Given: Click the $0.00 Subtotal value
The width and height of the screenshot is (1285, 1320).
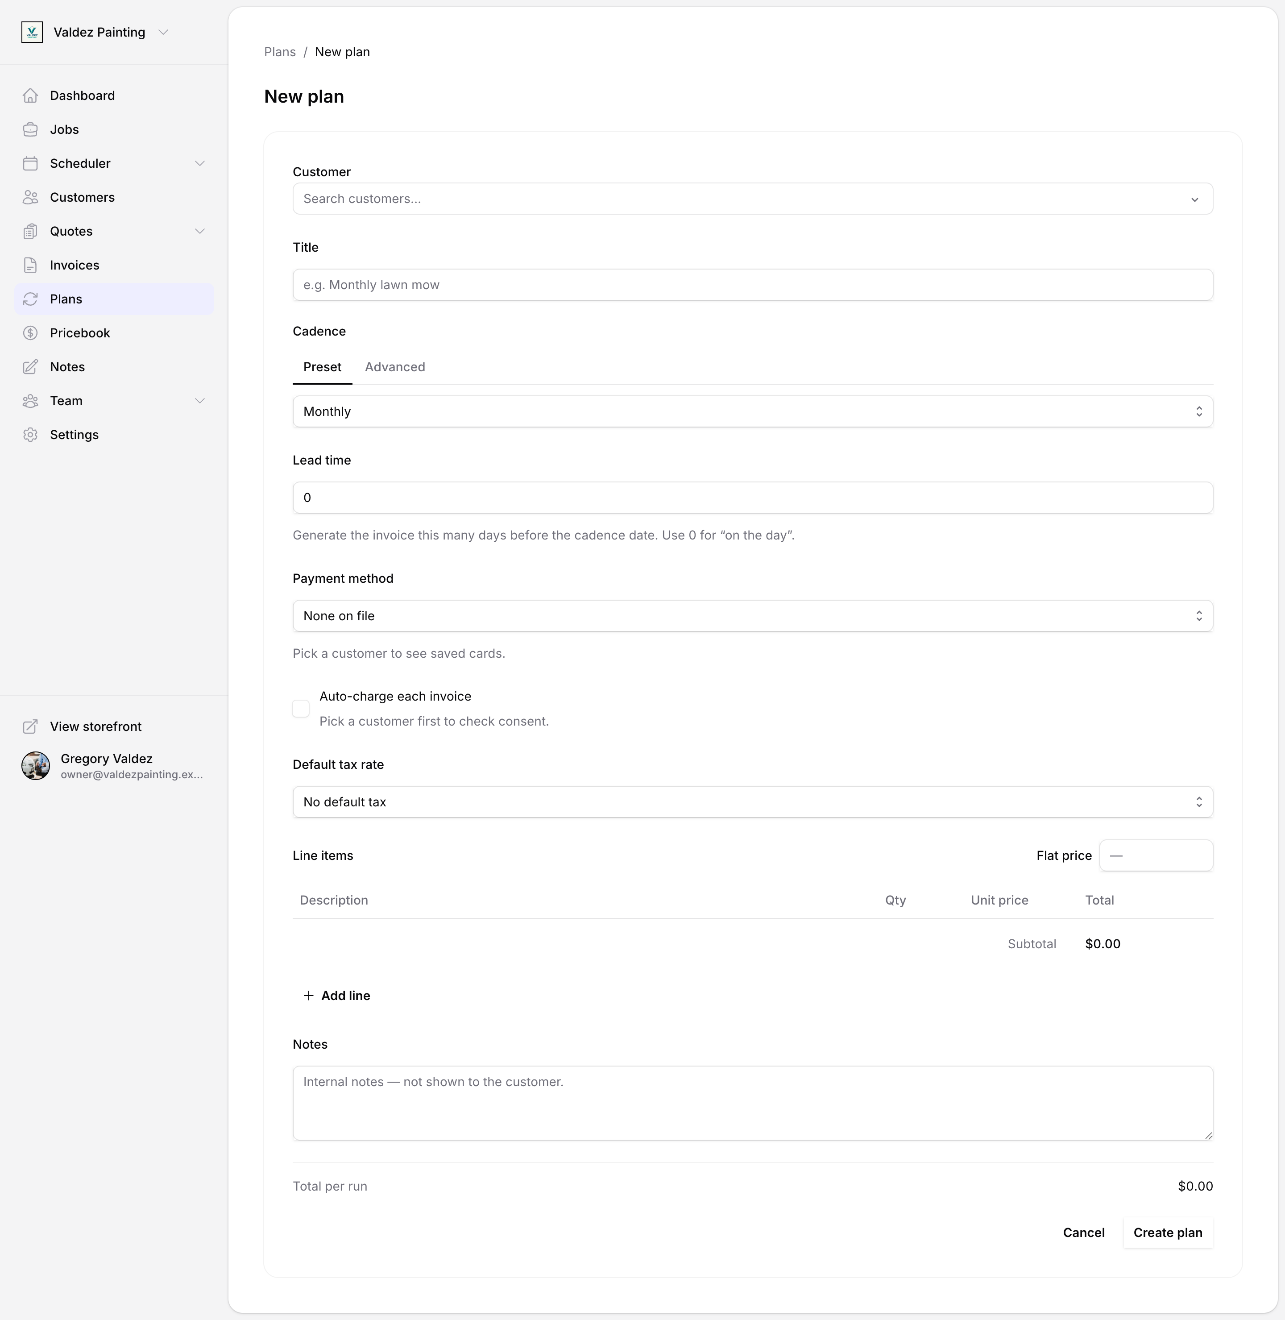Looking at the screenshot, I should pyautogui.click(x=1102, y=944).
